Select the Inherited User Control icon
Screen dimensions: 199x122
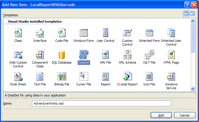pyautogui.click(x=171, y=33)
